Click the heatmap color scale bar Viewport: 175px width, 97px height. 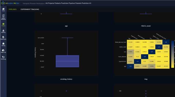[172, 54]
